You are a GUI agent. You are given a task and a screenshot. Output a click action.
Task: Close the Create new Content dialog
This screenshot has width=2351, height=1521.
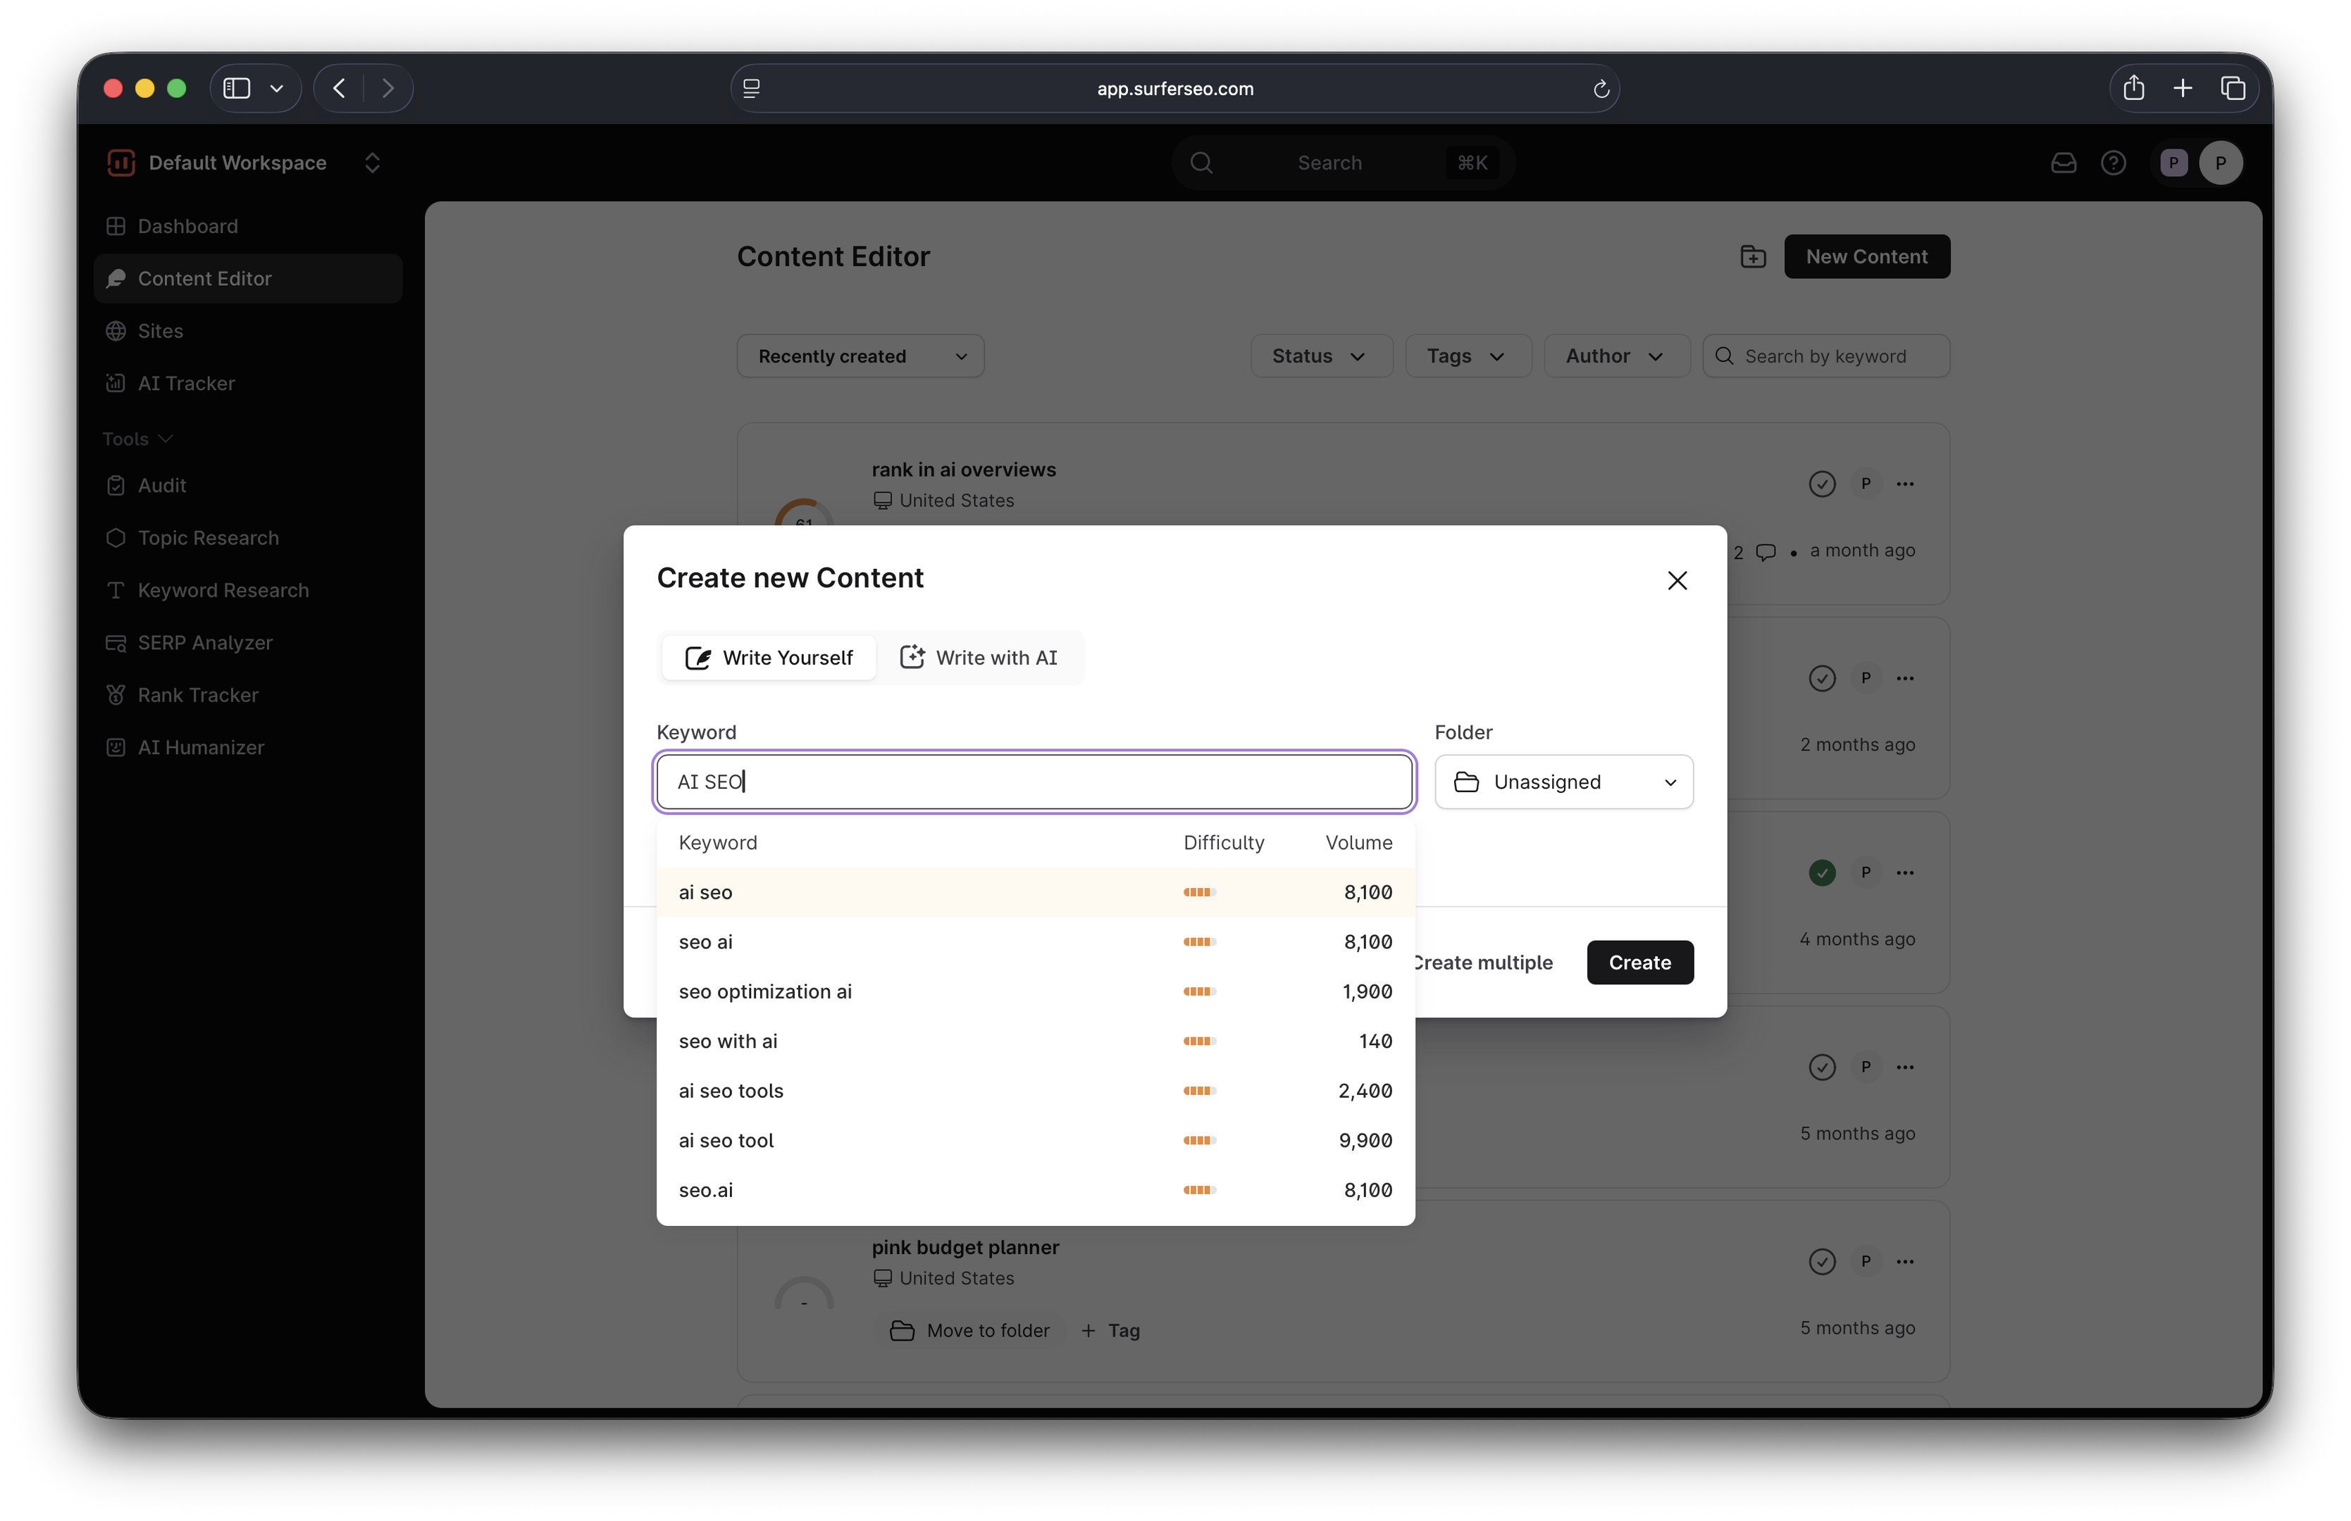click(x=1676, y=580)
